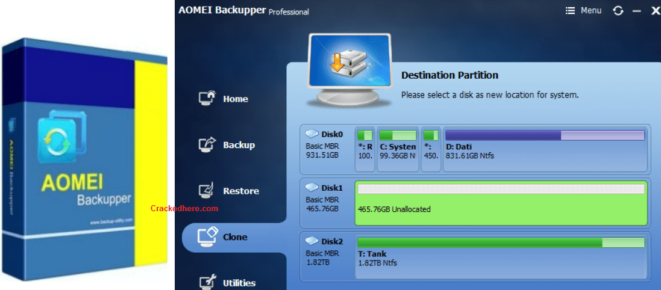Open the Menu button in title bar
This screenshot has height=290, width=661.
click(x=583, y=10)
